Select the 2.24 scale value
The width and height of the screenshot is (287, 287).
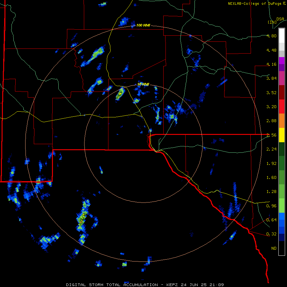point(271,149)
